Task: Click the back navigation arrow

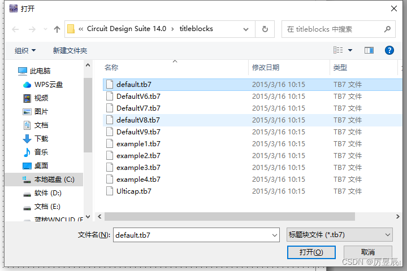Action: [x=15, y=29]
